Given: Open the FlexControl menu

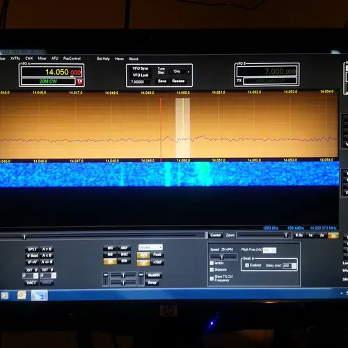Looking at the screenshot, I should (72, 58).
